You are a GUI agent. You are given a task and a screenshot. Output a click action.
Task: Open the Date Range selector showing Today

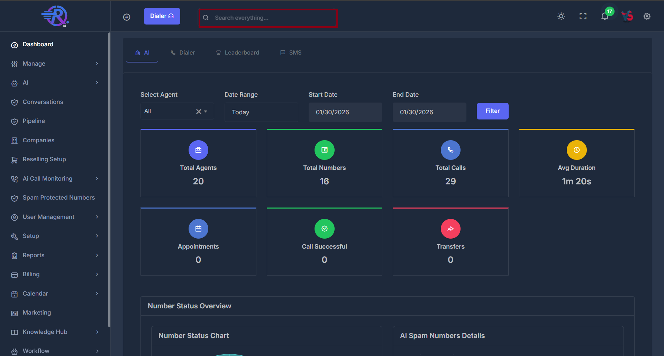[x=261, y=112]
